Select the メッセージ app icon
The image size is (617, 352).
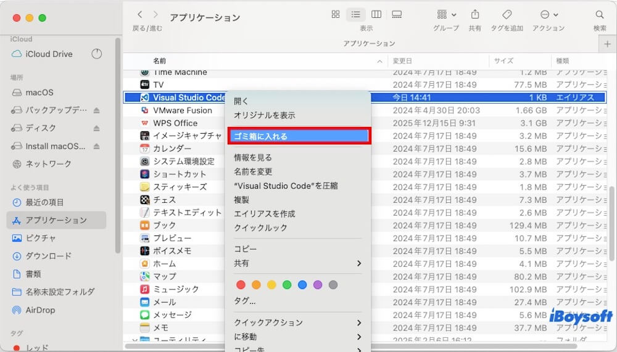pyautogui.click(x=145, y=314)
